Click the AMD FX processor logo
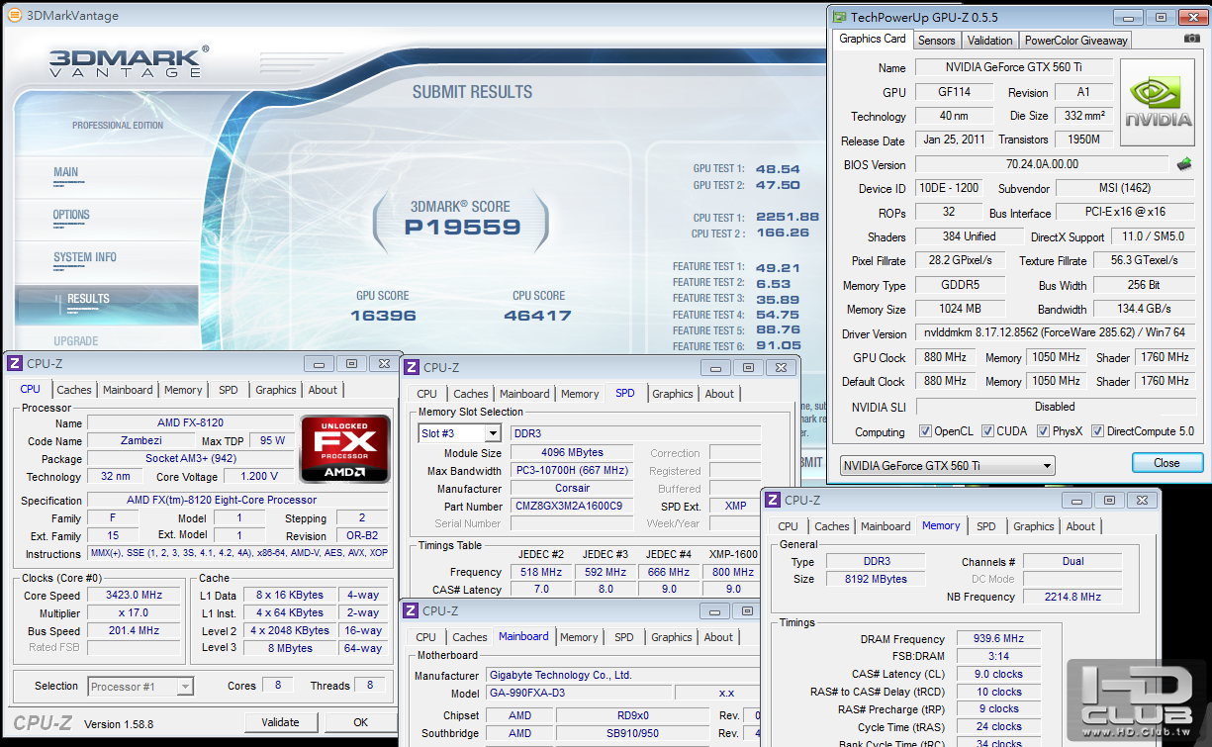 coord(344,449)
